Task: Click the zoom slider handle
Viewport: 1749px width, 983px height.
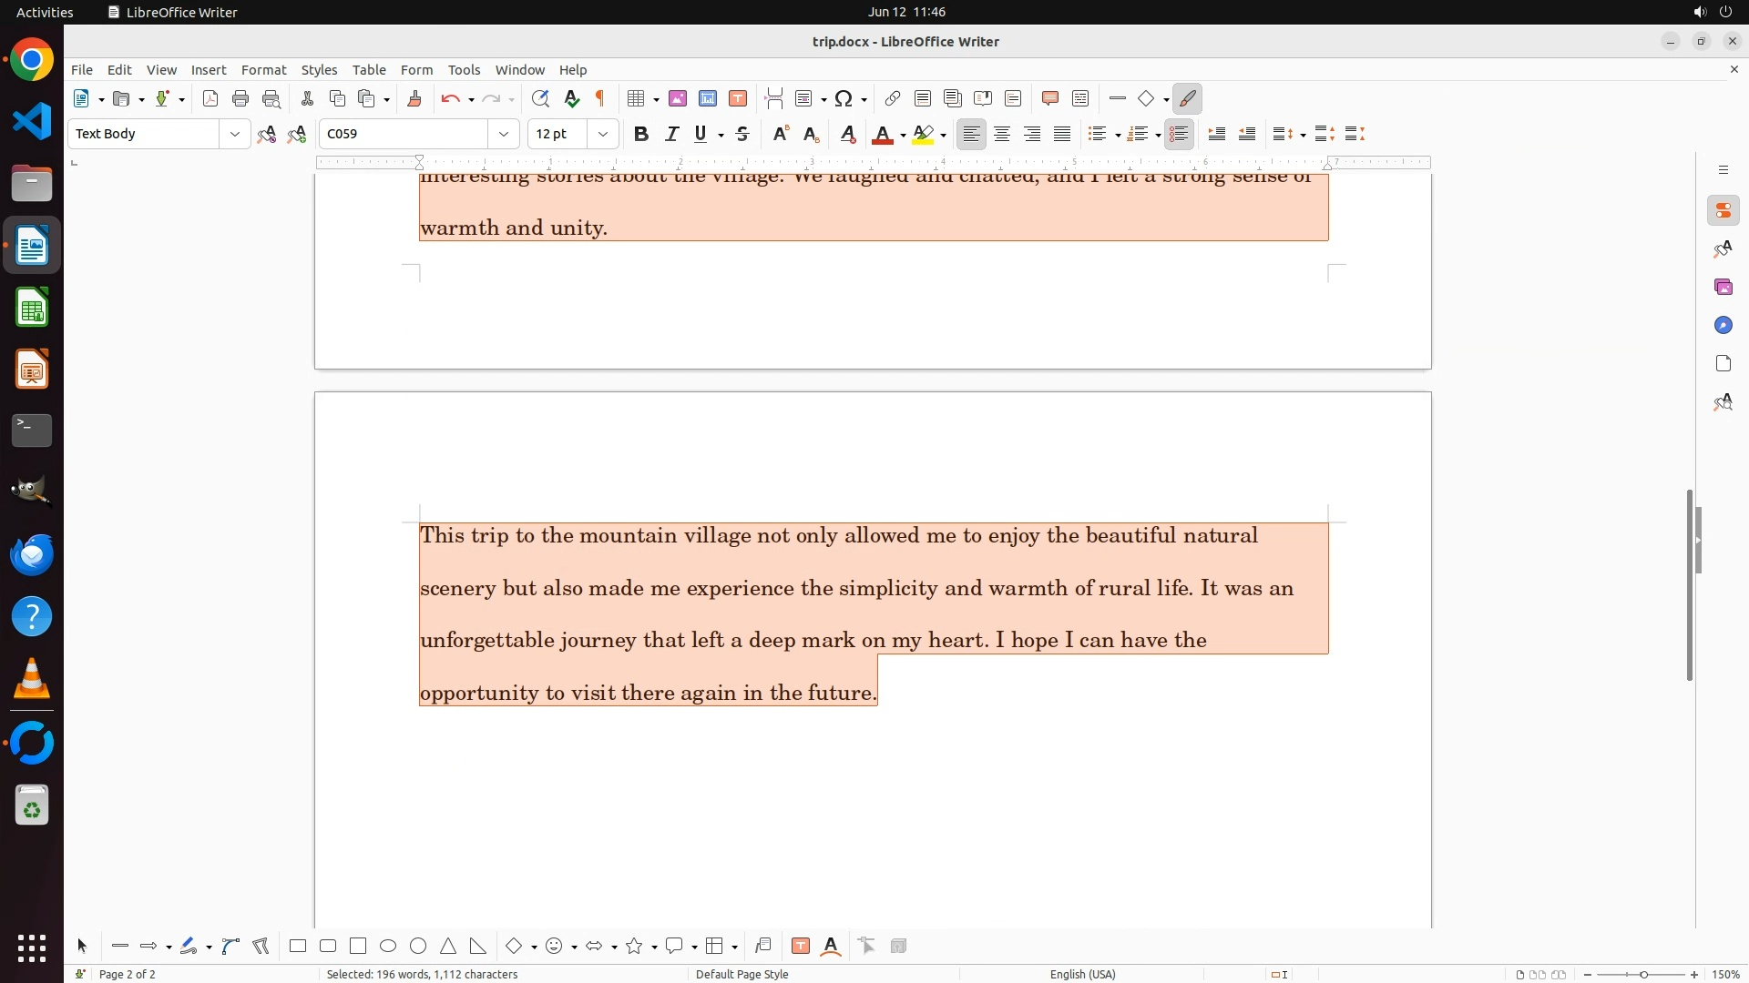Action: [x=1643, y=975]
